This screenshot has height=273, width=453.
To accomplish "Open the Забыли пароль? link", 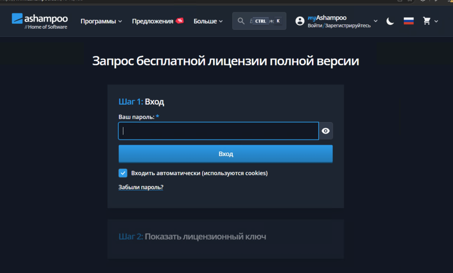I will tap(140, 187).
